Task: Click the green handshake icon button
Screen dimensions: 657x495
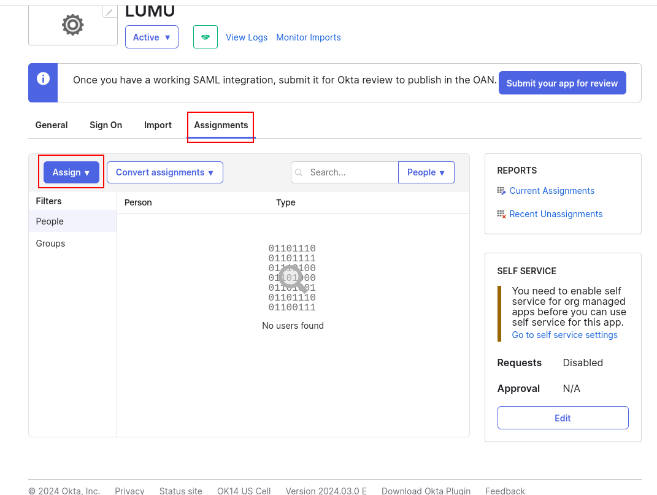Action: (206, 37)
